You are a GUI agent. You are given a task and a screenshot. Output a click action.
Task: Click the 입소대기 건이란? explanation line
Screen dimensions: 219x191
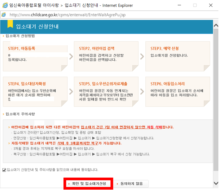[57, 132]
